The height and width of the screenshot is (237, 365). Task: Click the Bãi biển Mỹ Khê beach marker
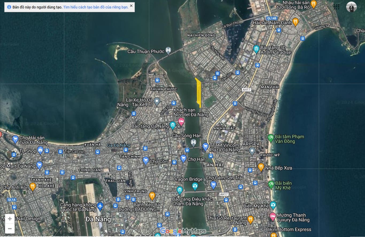click(271, 184)
